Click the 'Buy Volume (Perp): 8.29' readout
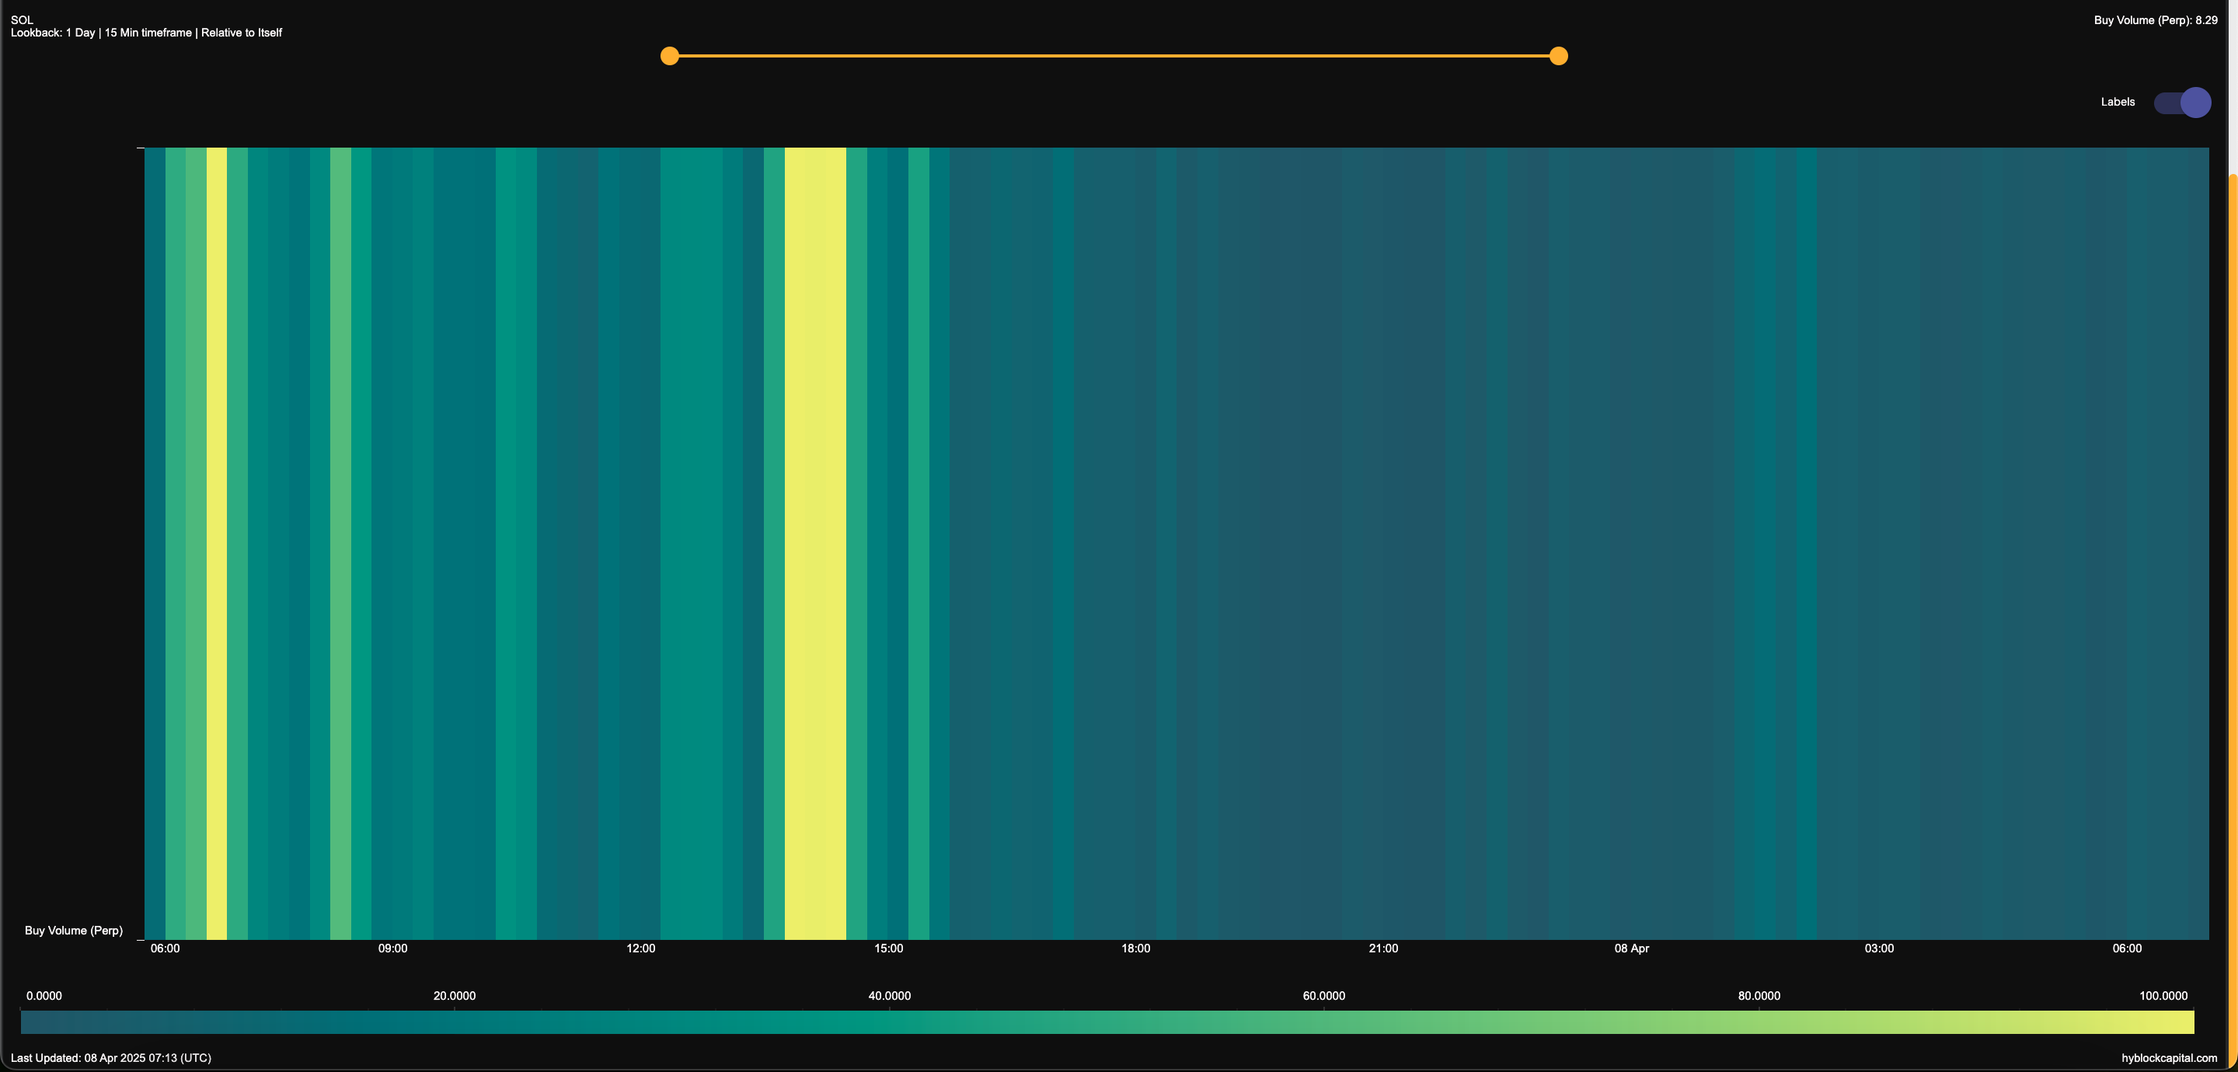Image resolution: width=2238 pixels, height=1072 pixels. (2156, 20)
